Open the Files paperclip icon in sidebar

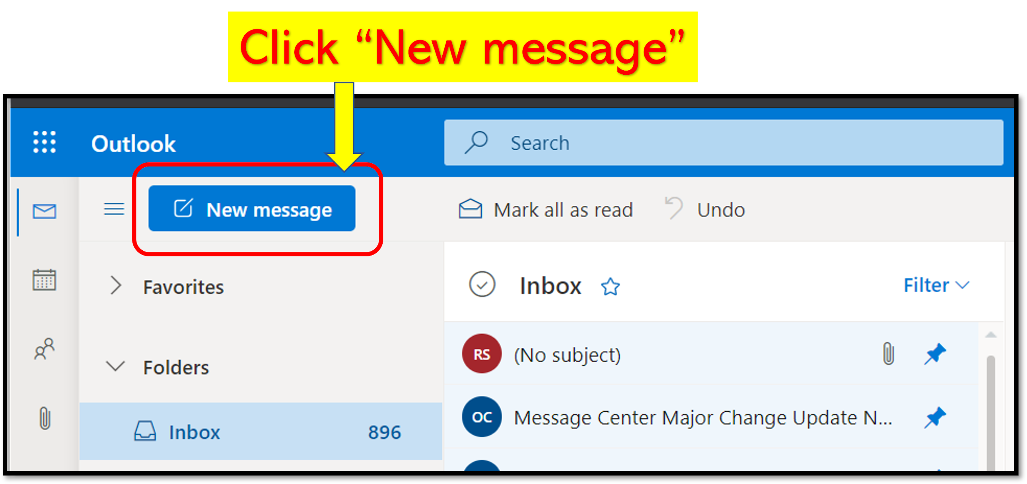point(45,418)
